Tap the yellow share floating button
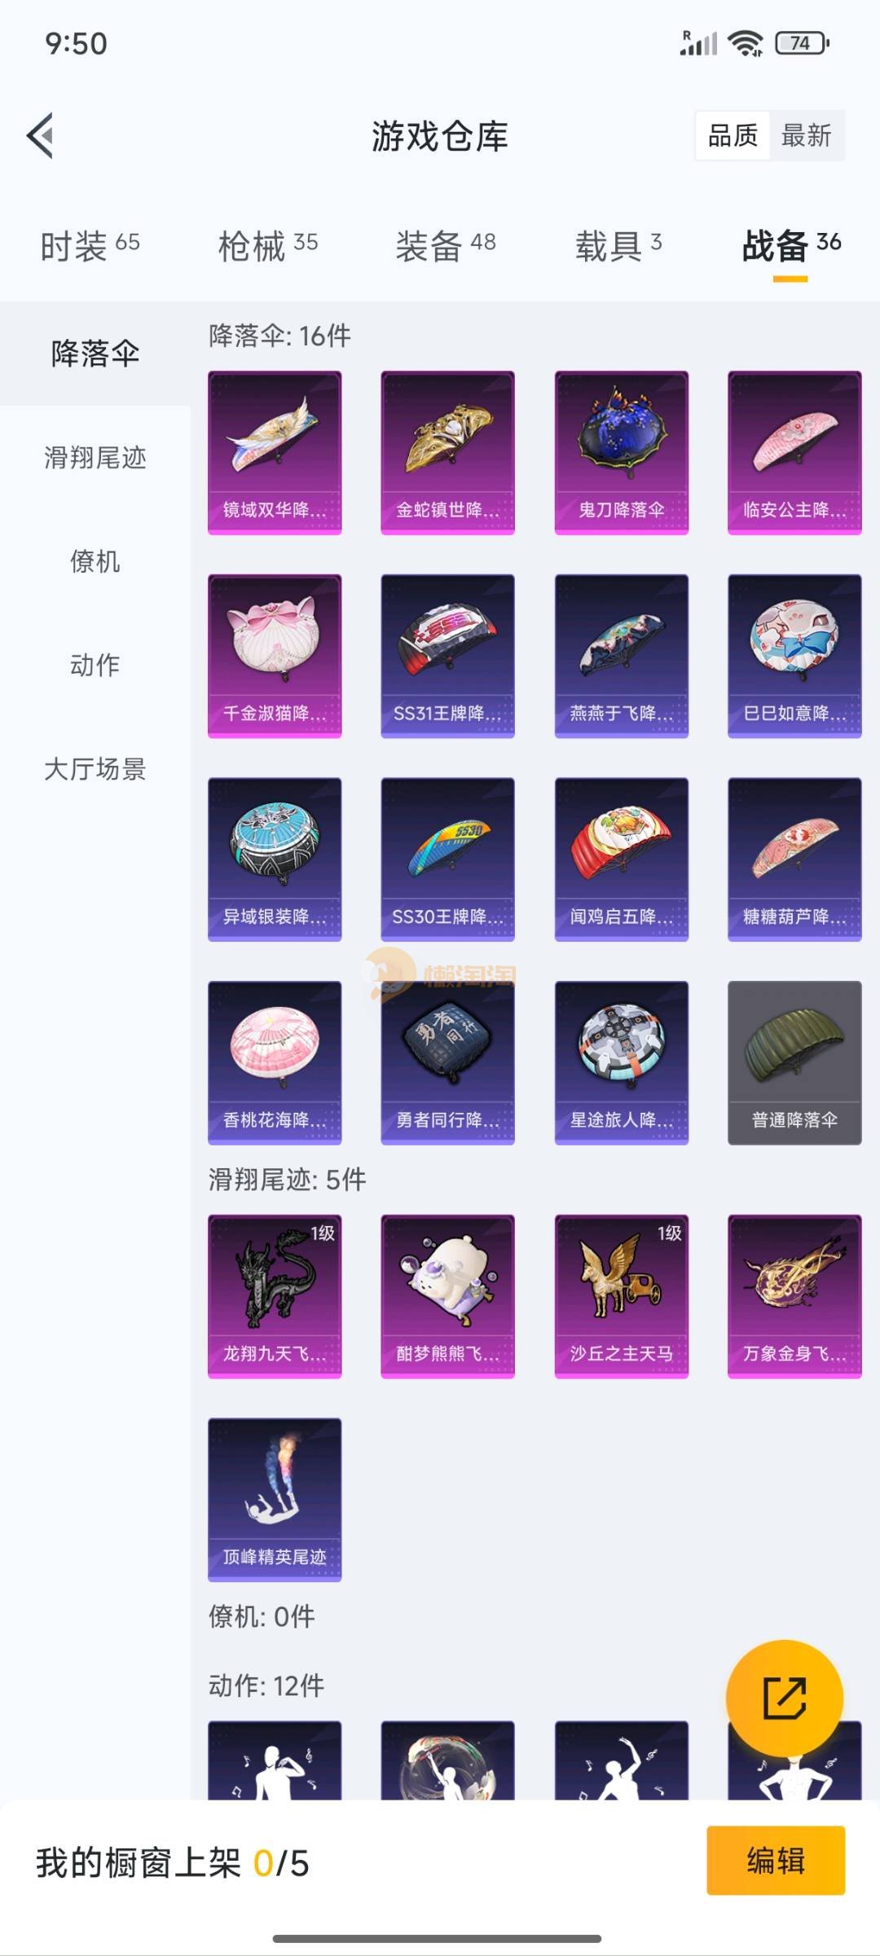The height and width of the screenshot is (1956, 880). [x=784, y=1698]
